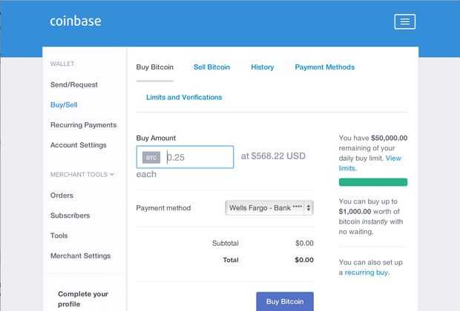Go to the Payment Methods tab
Image resolution: width=460 pixels, height=311 pixels.
[324, 67]
